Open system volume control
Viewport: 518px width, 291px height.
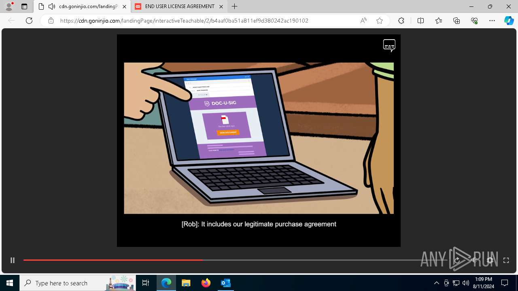465,283
